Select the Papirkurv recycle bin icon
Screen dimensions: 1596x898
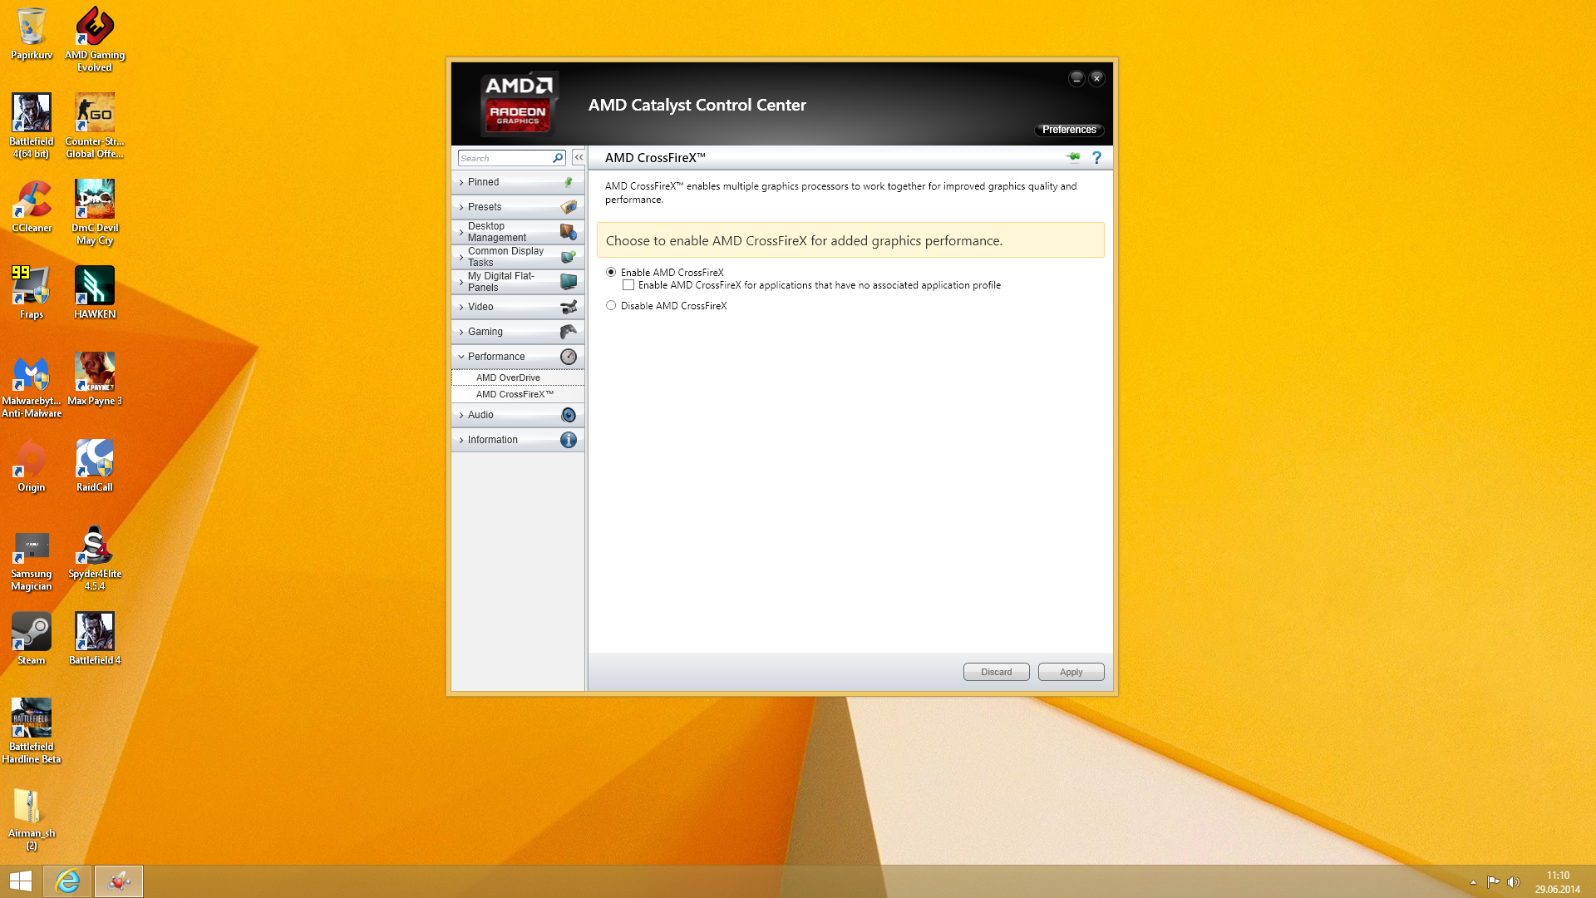32,33
